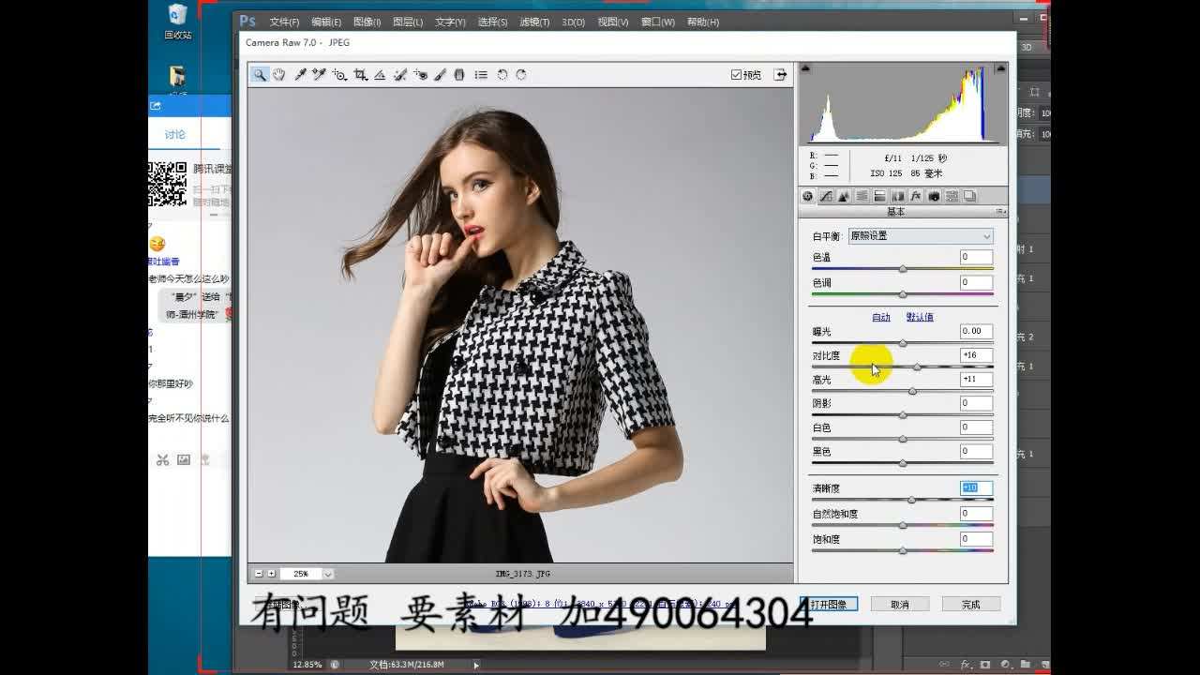Choose the Targeted Adjustment tool
Viewport: 1200px width, 675px height.
point(339,75)
